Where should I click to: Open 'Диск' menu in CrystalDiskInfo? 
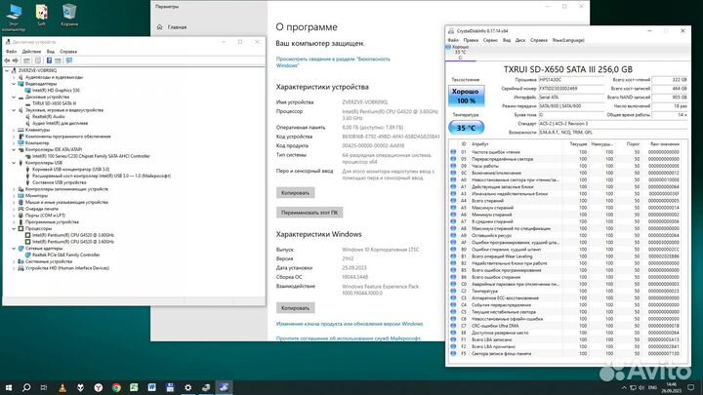coord(520,40)
